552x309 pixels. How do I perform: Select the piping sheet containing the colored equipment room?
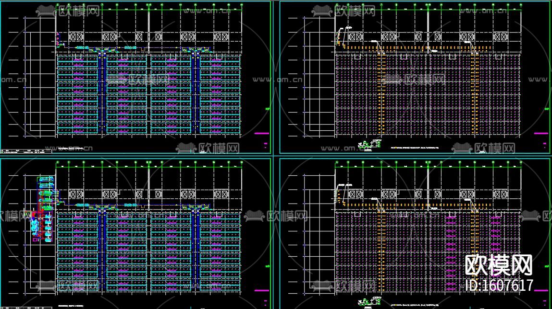point(136,233)
